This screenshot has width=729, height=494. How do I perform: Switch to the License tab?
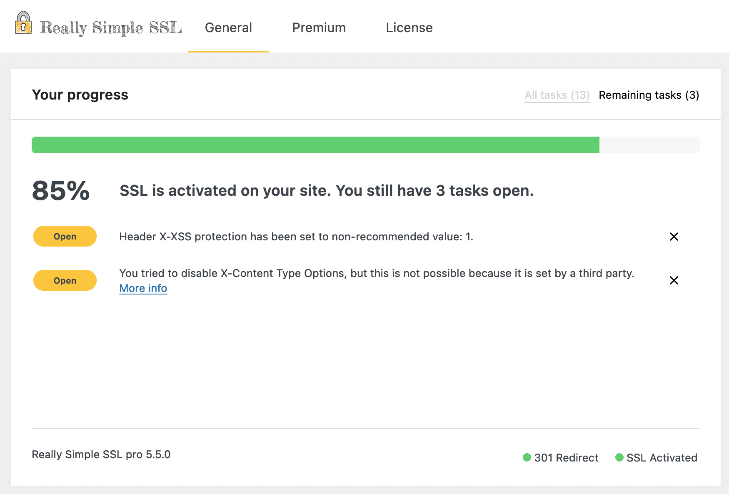coord(409,27)
